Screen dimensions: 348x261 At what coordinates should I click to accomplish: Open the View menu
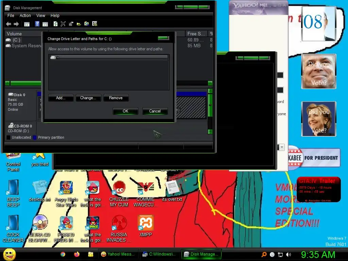pos(41,16)
